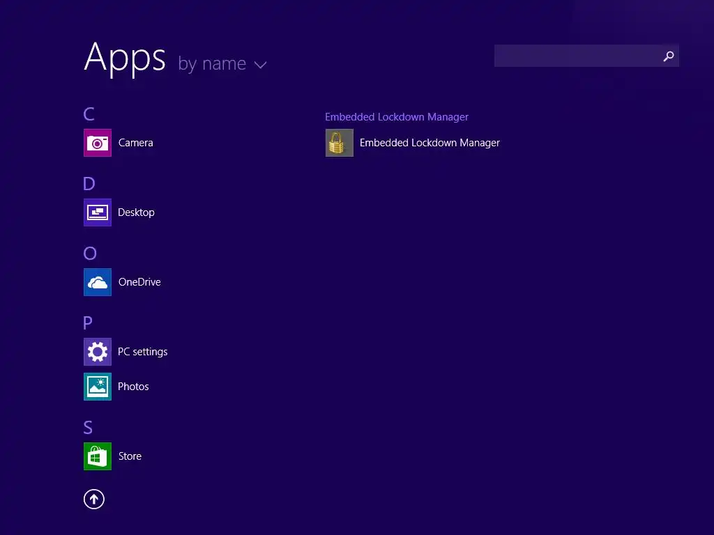
Task: Click the letter 'O' group header
Action: click(90, 254)
